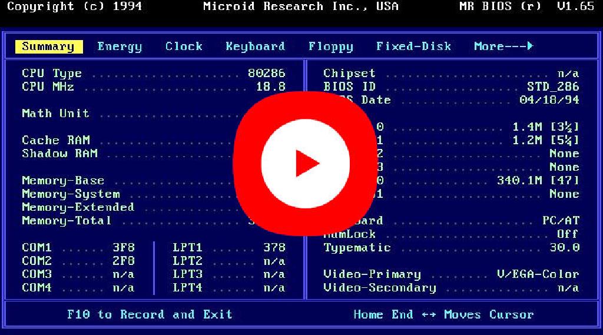The width and height of the screenshot is (603, 335).
Task: Click the LPT3 n/a value
Action: pyautogui.click(x=274, y=274)
